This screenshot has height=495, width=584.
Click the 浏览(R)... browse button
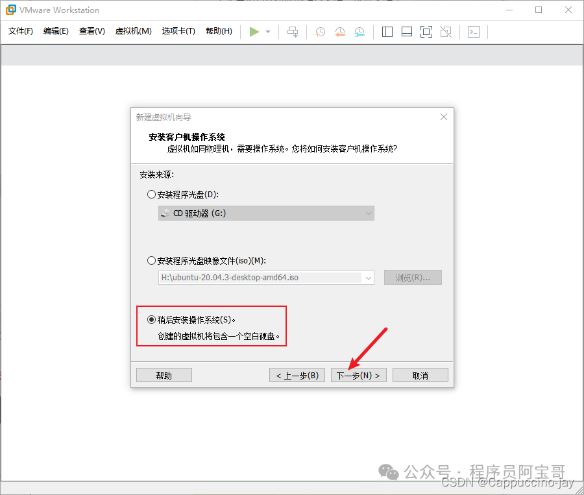(x=413, y=278)
